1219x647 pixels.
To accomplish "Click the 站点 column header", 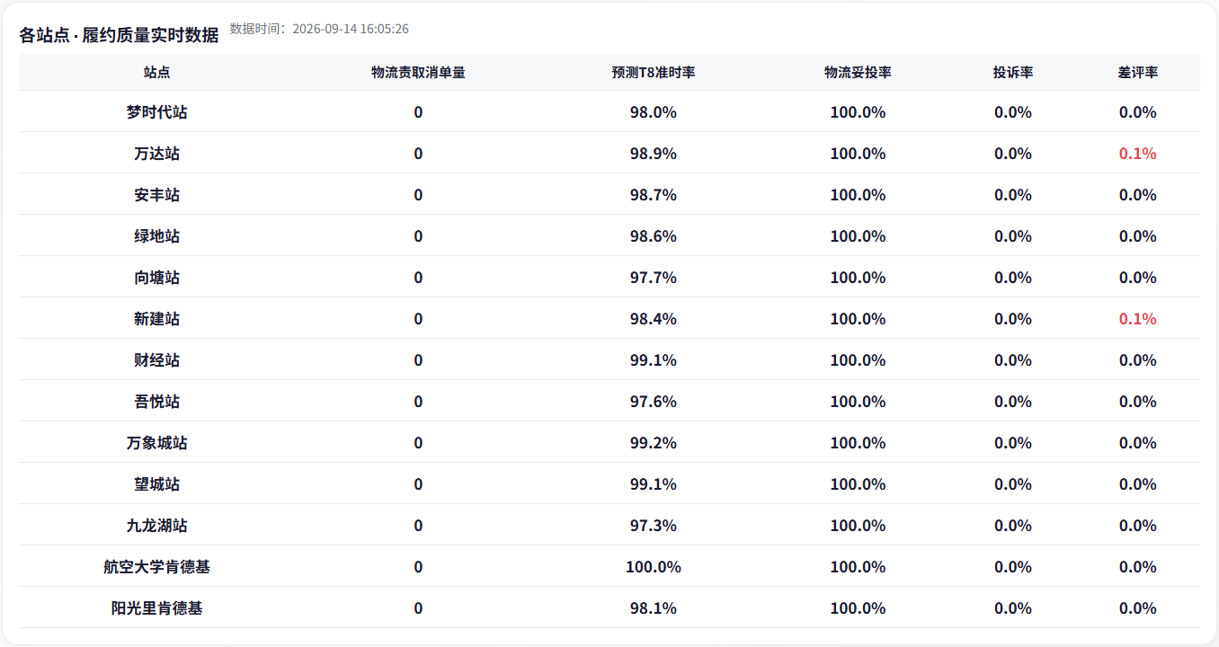I will (157, 72).
